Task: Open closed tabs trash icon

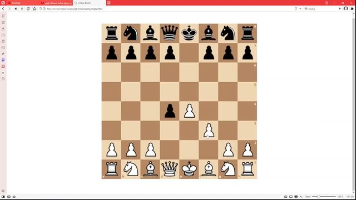Action: point(327,3)
